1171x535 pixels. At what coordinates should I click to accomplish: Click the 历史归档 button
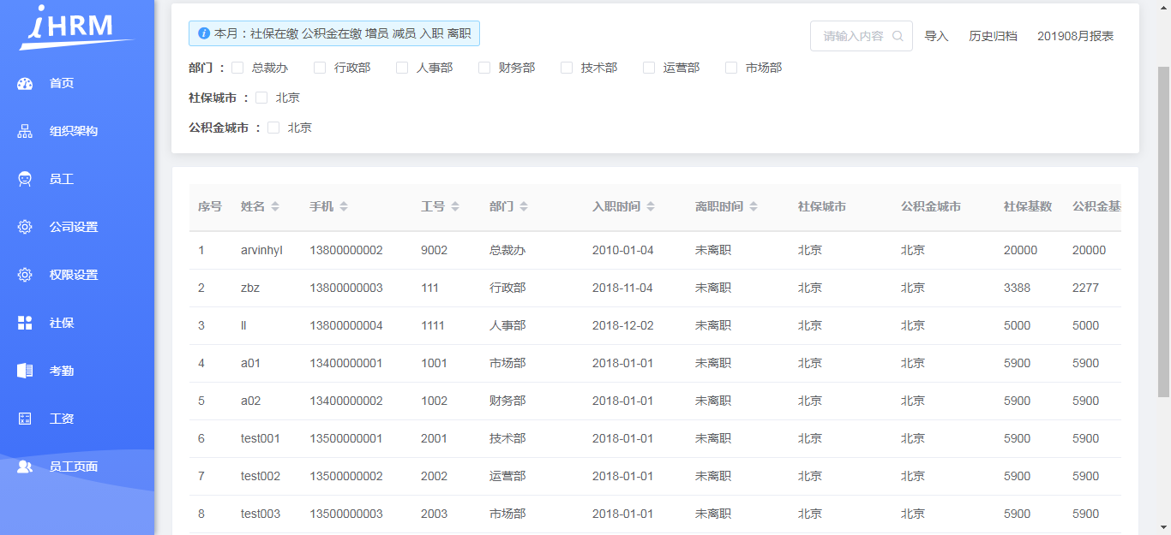(x=993, y=36)
